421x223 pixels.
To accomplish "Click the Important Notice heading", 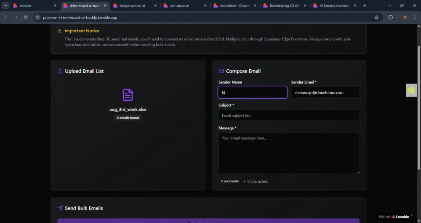I will coord(82,31).
